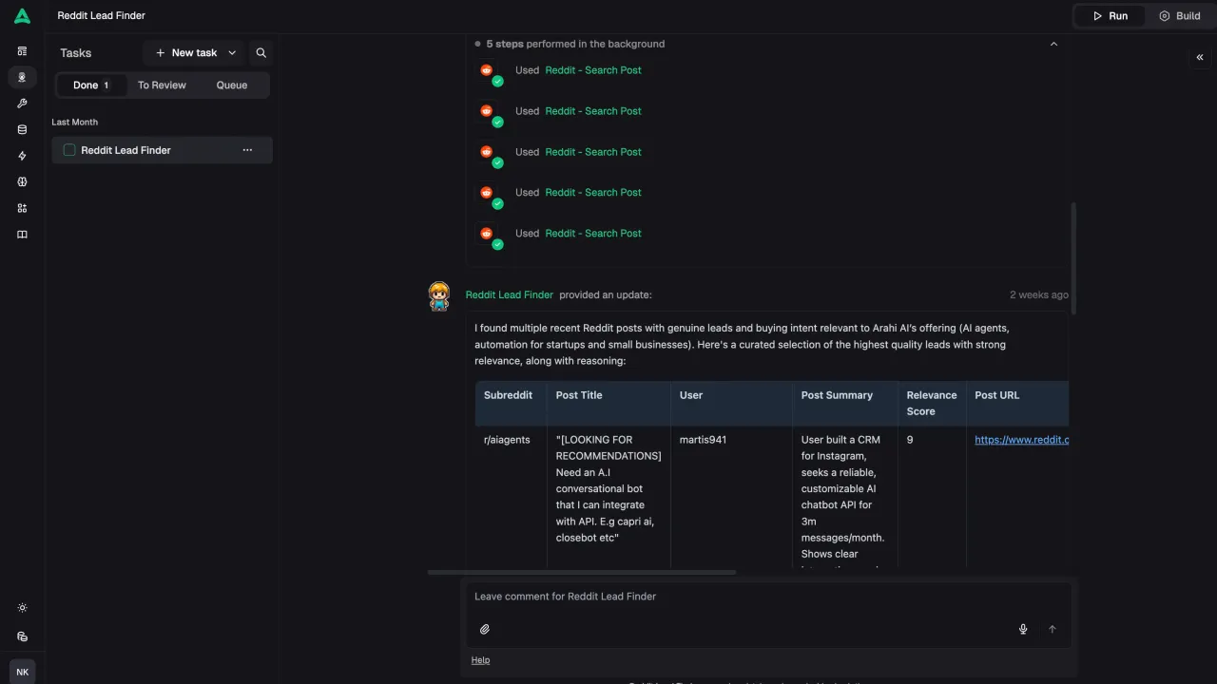Open the brain knowledge sidebar icon
Viewport: 1217px width, 684px height.
[22, 181]
